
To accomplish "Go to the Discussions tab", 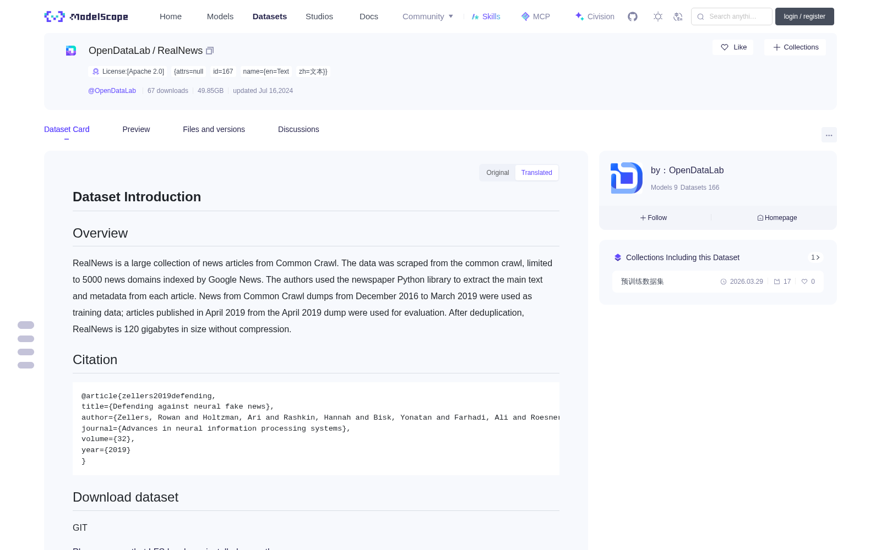I will (x=298, y=129).
